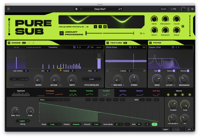This screenshot has height=138, width=200.
Task: Click the Amount Processing slider
Action: pos(110,33)
